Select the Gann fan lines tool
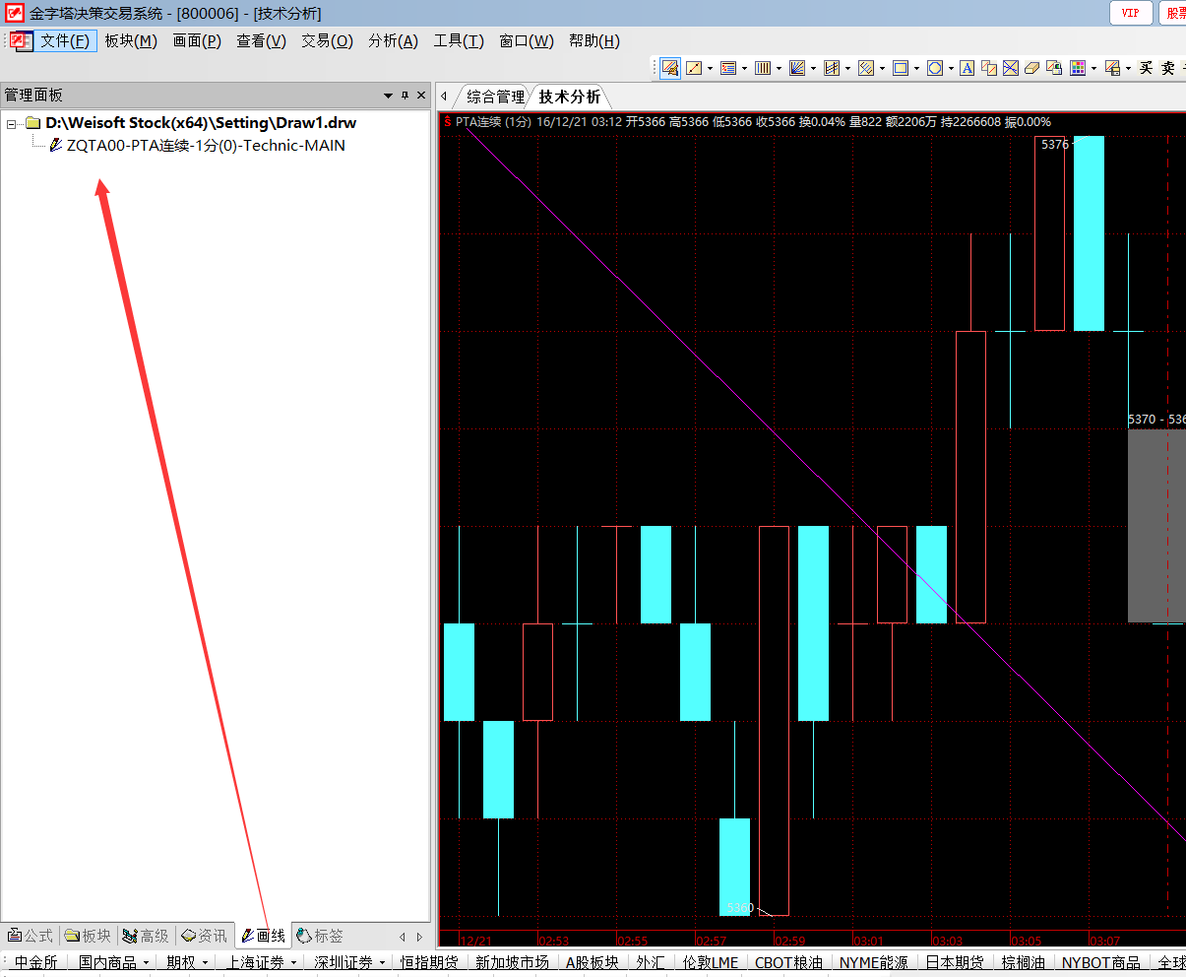Viewport: 1186px width, 977px height. pyautogui.click(x=797, y=68)
